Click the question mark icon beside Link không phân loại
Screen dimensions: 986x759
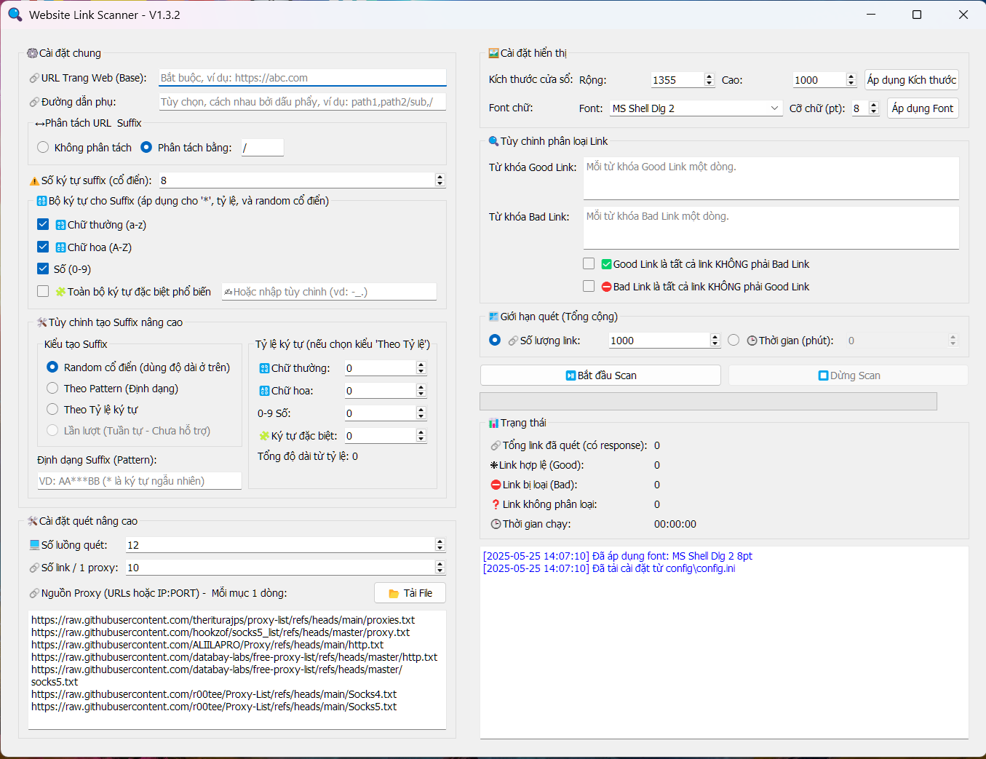click(496, 504)
